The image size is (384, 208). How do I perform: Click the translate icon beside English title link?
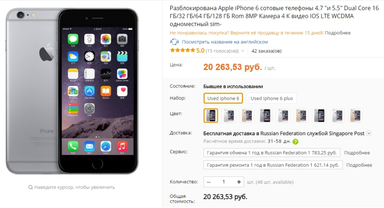pos(174,42)
